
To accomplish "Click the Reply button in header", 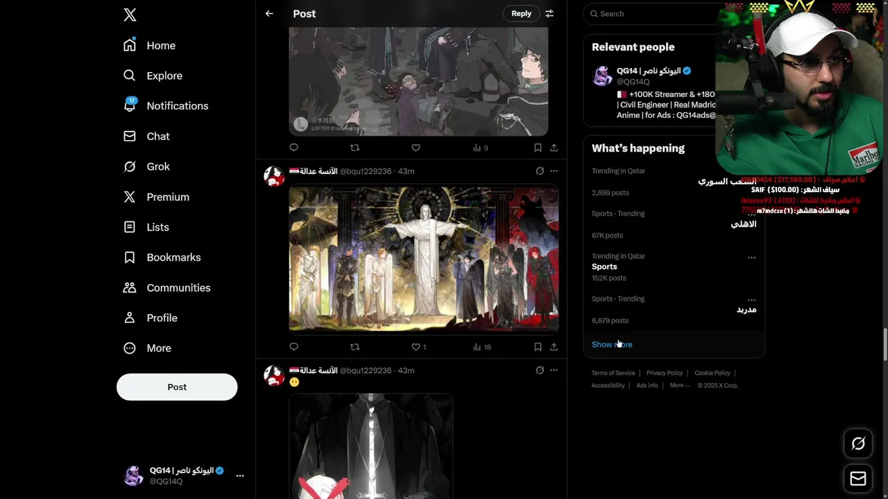I will (x=521, y=13).
